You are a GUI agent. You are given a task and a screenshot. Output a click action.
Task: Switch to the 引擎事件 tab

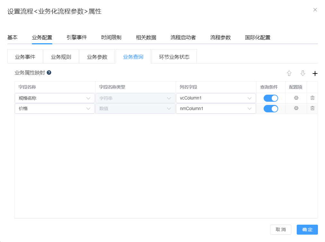coord(76,38)
